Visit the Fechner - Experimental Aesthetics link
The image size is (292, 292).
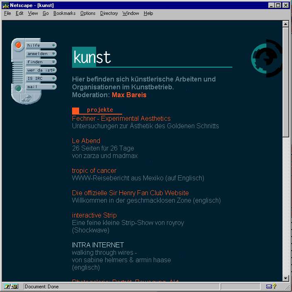pos(121,119)
